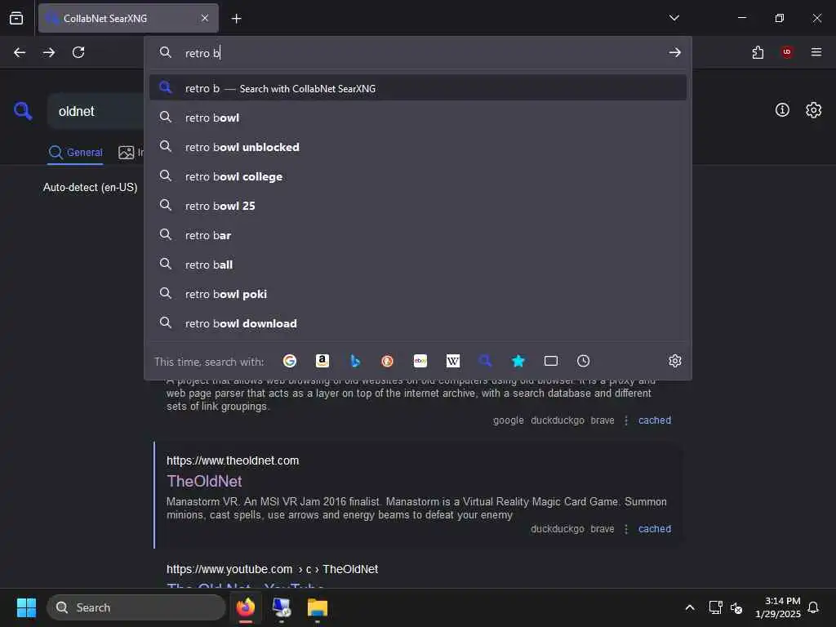This screenshot has width=836, height=627.
Task: Reload the current page
Action: tap(78, 52)
